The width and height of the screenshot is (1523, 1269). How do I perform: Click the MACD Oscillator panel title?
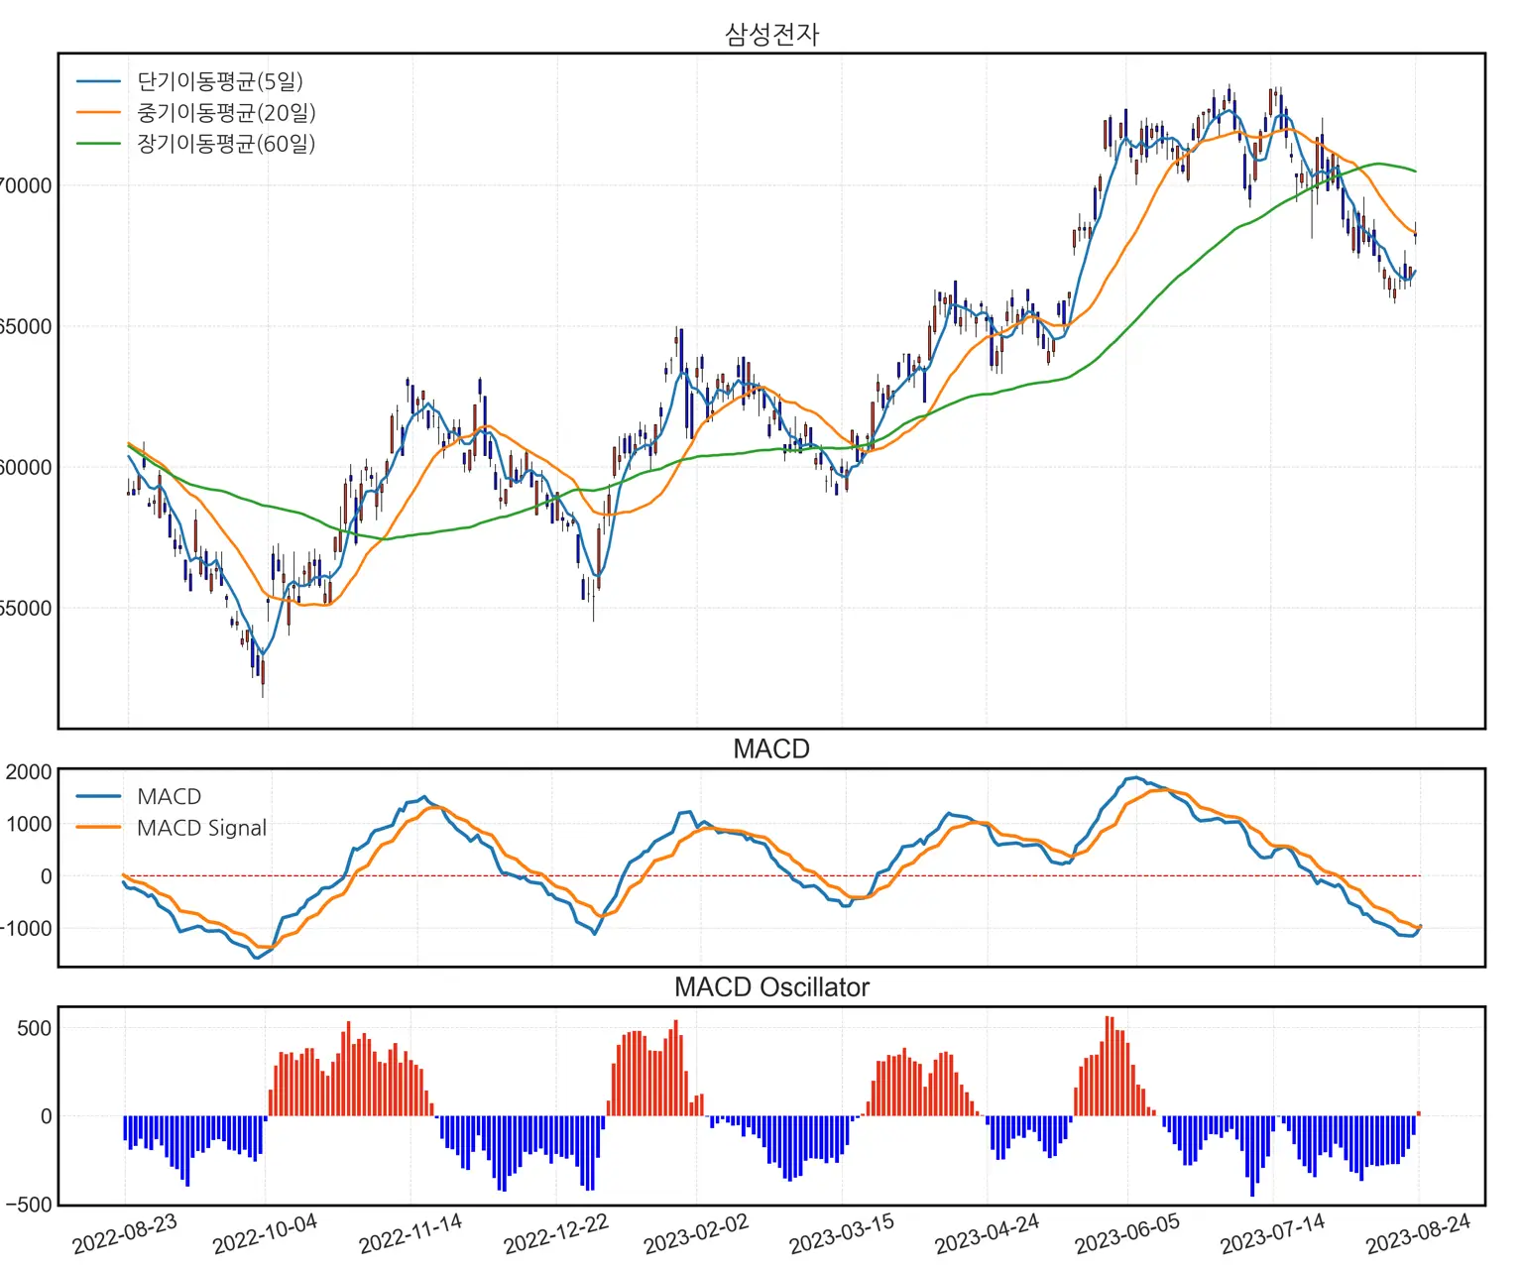tap(771, 987)
